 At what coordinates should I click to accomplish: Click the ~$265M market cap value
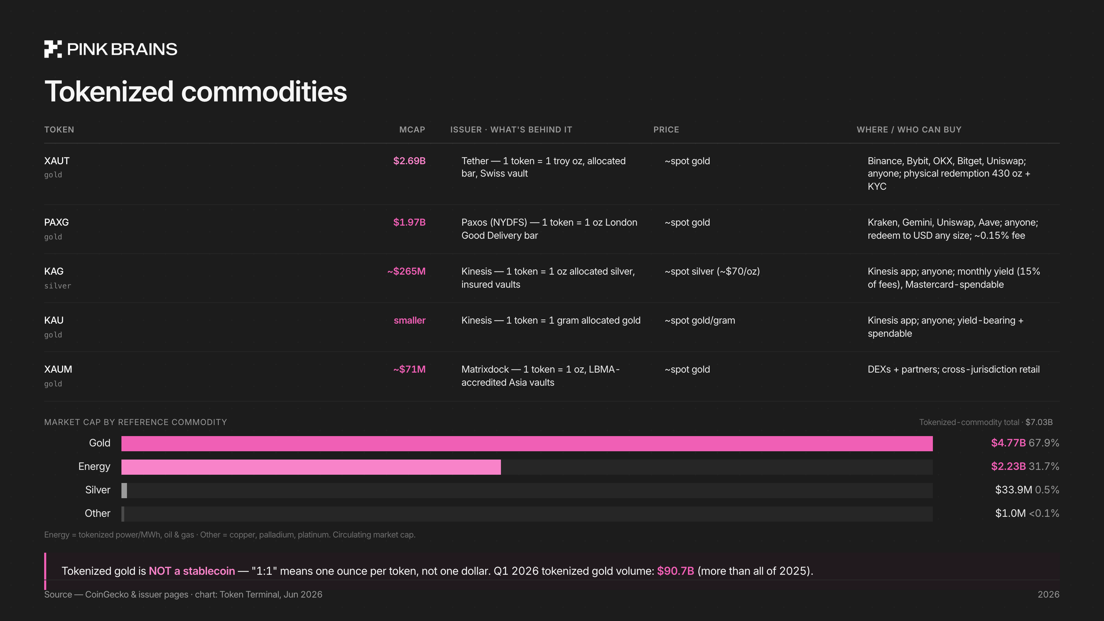(406, 271)
